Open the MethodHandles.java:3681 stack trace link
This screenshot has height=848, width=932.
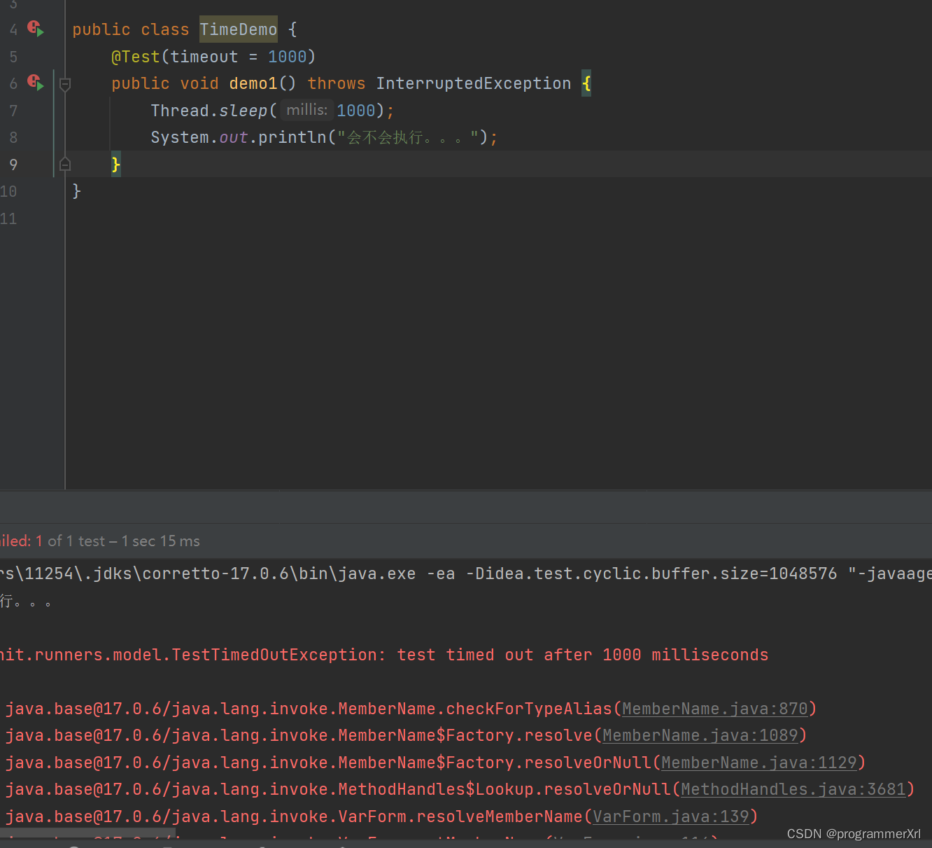point(793,789)
